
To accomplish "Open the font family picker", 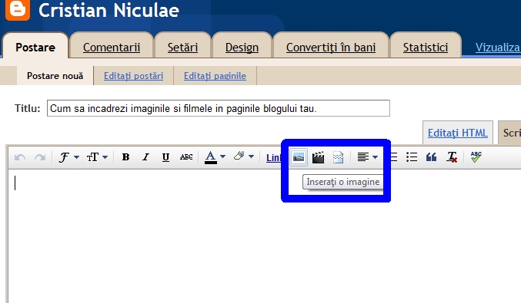I will pos(68,157).
